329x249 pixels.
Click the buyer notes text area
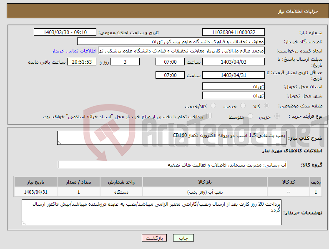[151, 212]
